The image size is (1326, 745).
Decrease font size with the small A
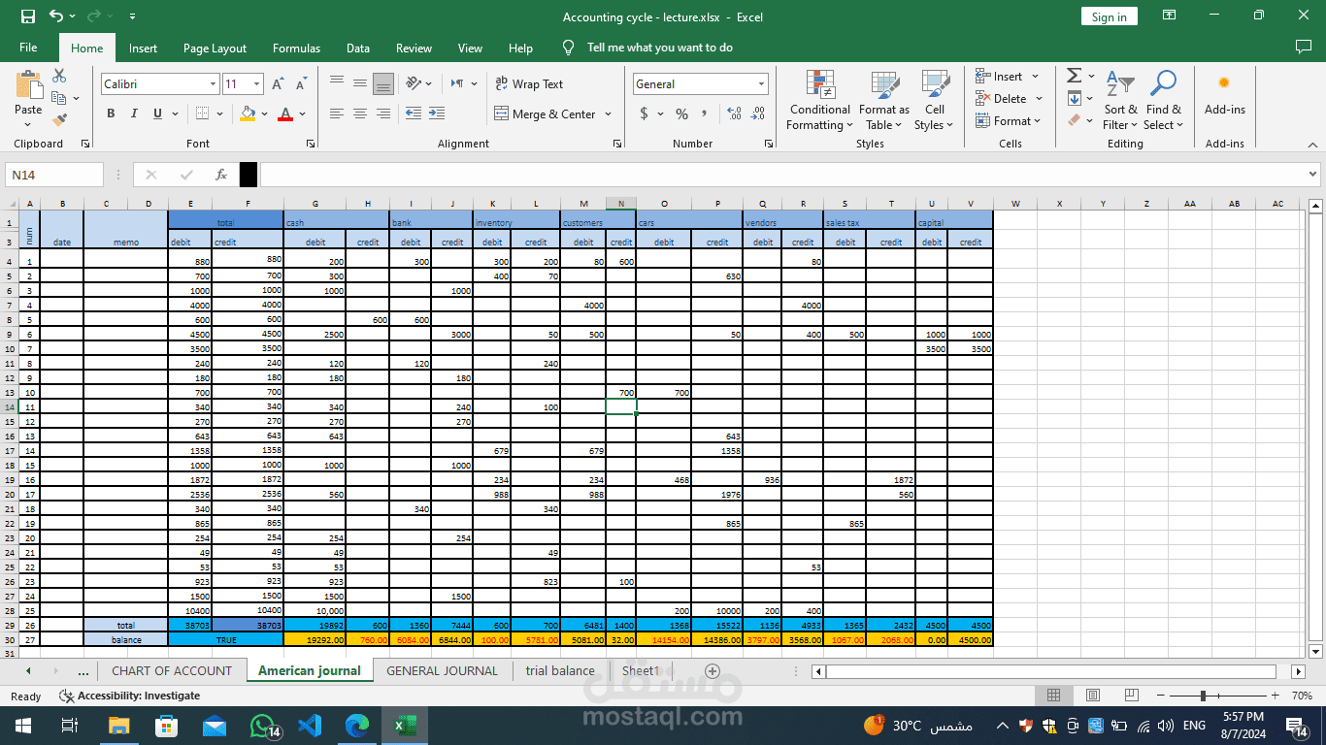point(302,84)
